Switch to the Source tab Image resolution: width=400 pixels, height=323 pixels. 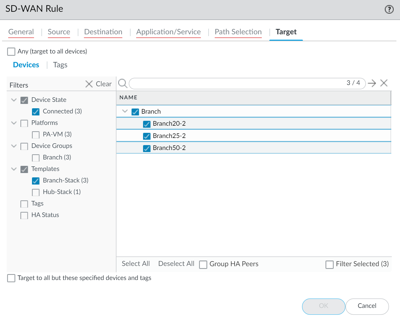click(x=59, y=32)
